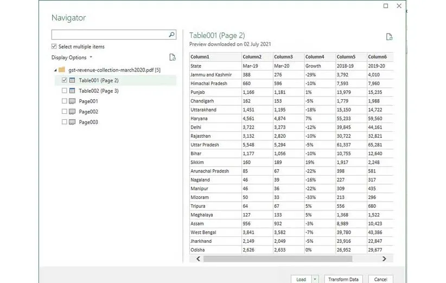Click the refresh icon in left pane
Viewport: 446px width, 283px height.
pos(172,57)
